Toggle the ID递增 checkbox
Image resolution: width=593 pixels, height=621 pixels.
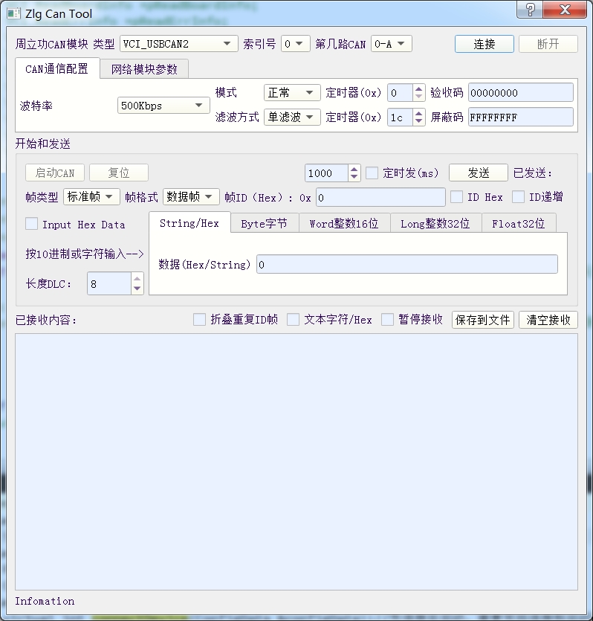click(518, 197)
